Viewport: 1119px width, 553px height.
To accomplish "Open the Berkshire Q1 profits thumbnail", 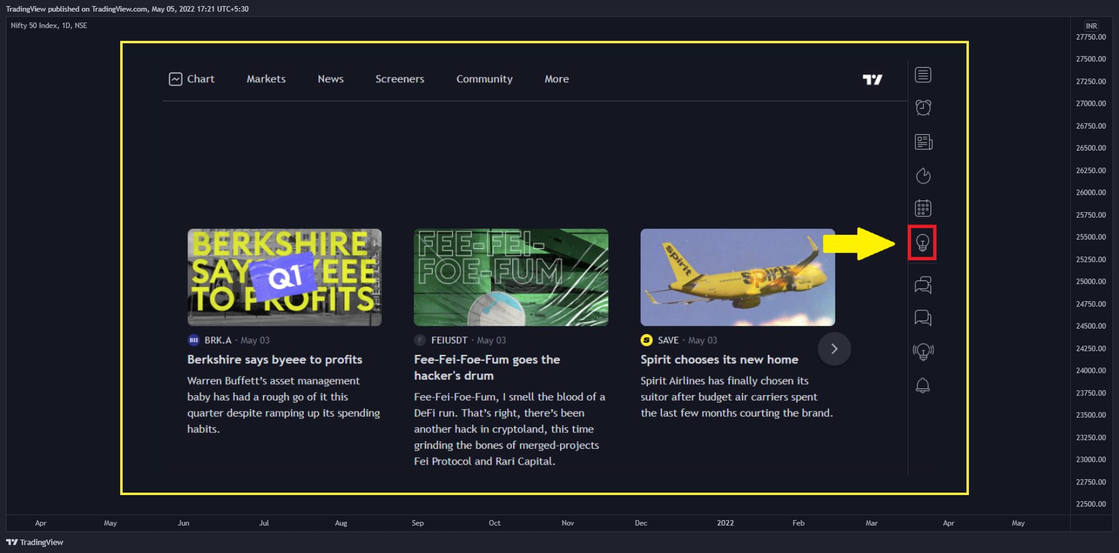I will (x=284, y=277).
